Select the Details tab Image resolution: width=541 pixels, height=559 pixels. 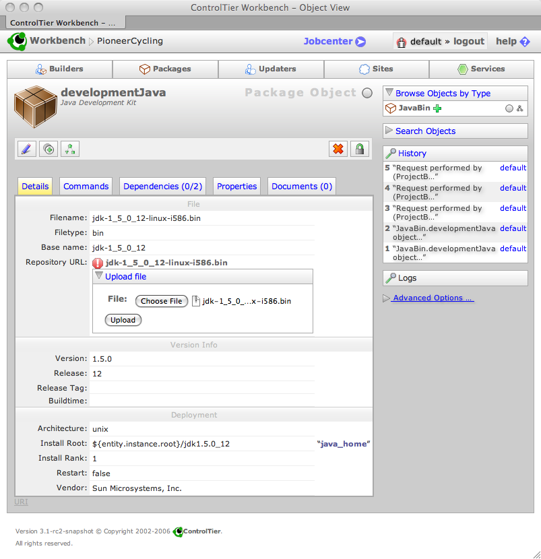point(35,187)
